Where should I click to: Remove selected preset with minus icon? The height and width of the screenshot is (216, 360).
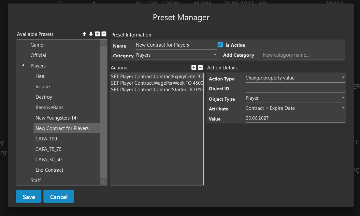click(x=104, y=34)
